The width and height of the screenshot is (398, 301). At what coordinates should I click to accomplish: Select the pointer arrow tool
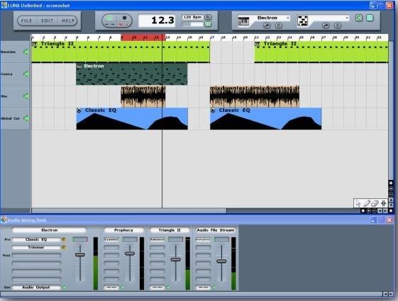[x=358, y=203]
